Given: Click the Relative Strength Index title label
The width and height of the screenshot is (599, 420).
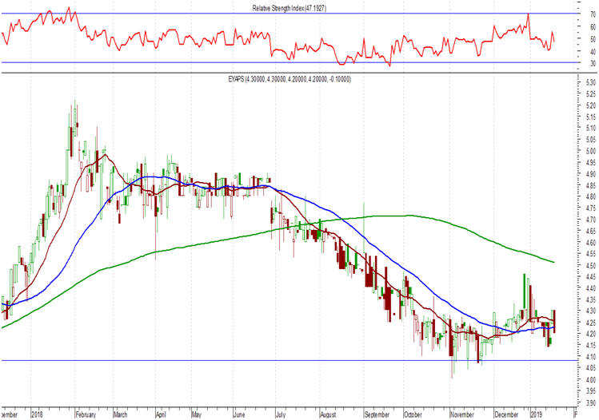Looking at the screenshot, I should [x=290, y=8].
